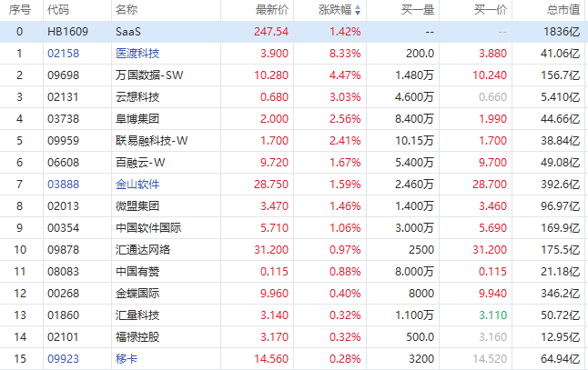Sort by 涨跌幅 using the arrow icon
Screen dimensions: 588x370
[x=358, y=10]
